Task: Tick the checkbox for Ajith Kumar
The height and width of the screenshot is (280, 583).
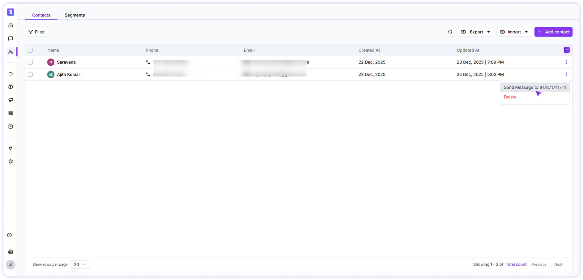Action: pyautogui.click(x=30, y=75)
